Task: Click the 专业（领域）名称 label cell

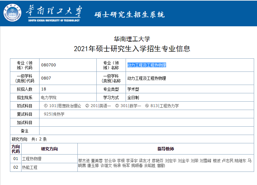Action: (111, 65)
